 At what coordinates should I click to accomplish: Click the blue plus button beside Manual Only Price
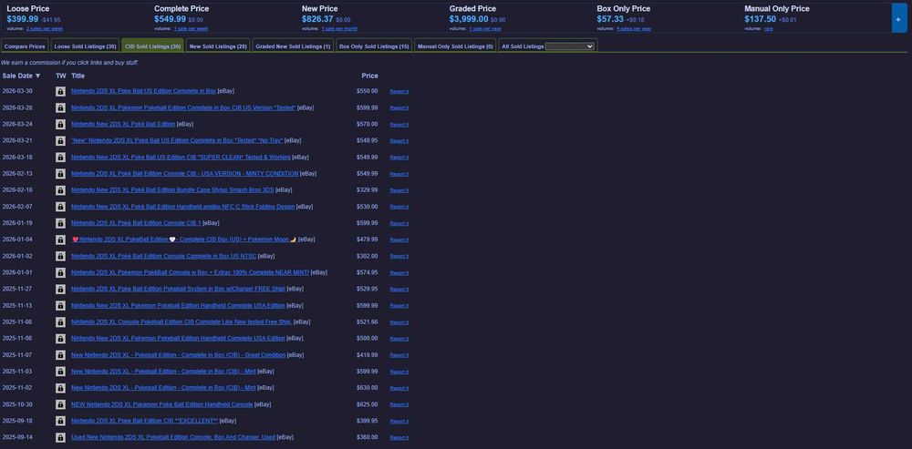click(x=898, y=18)
